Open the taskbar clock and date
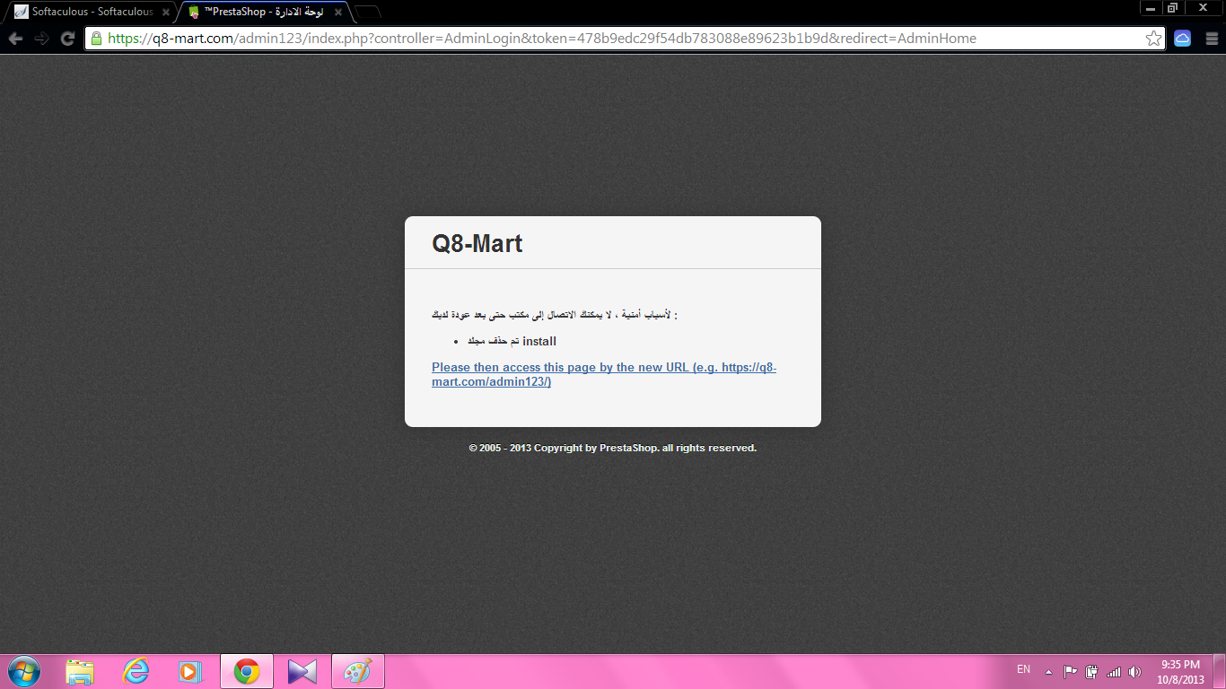The image size is (1226, 689). click(x=1180, y=671)
